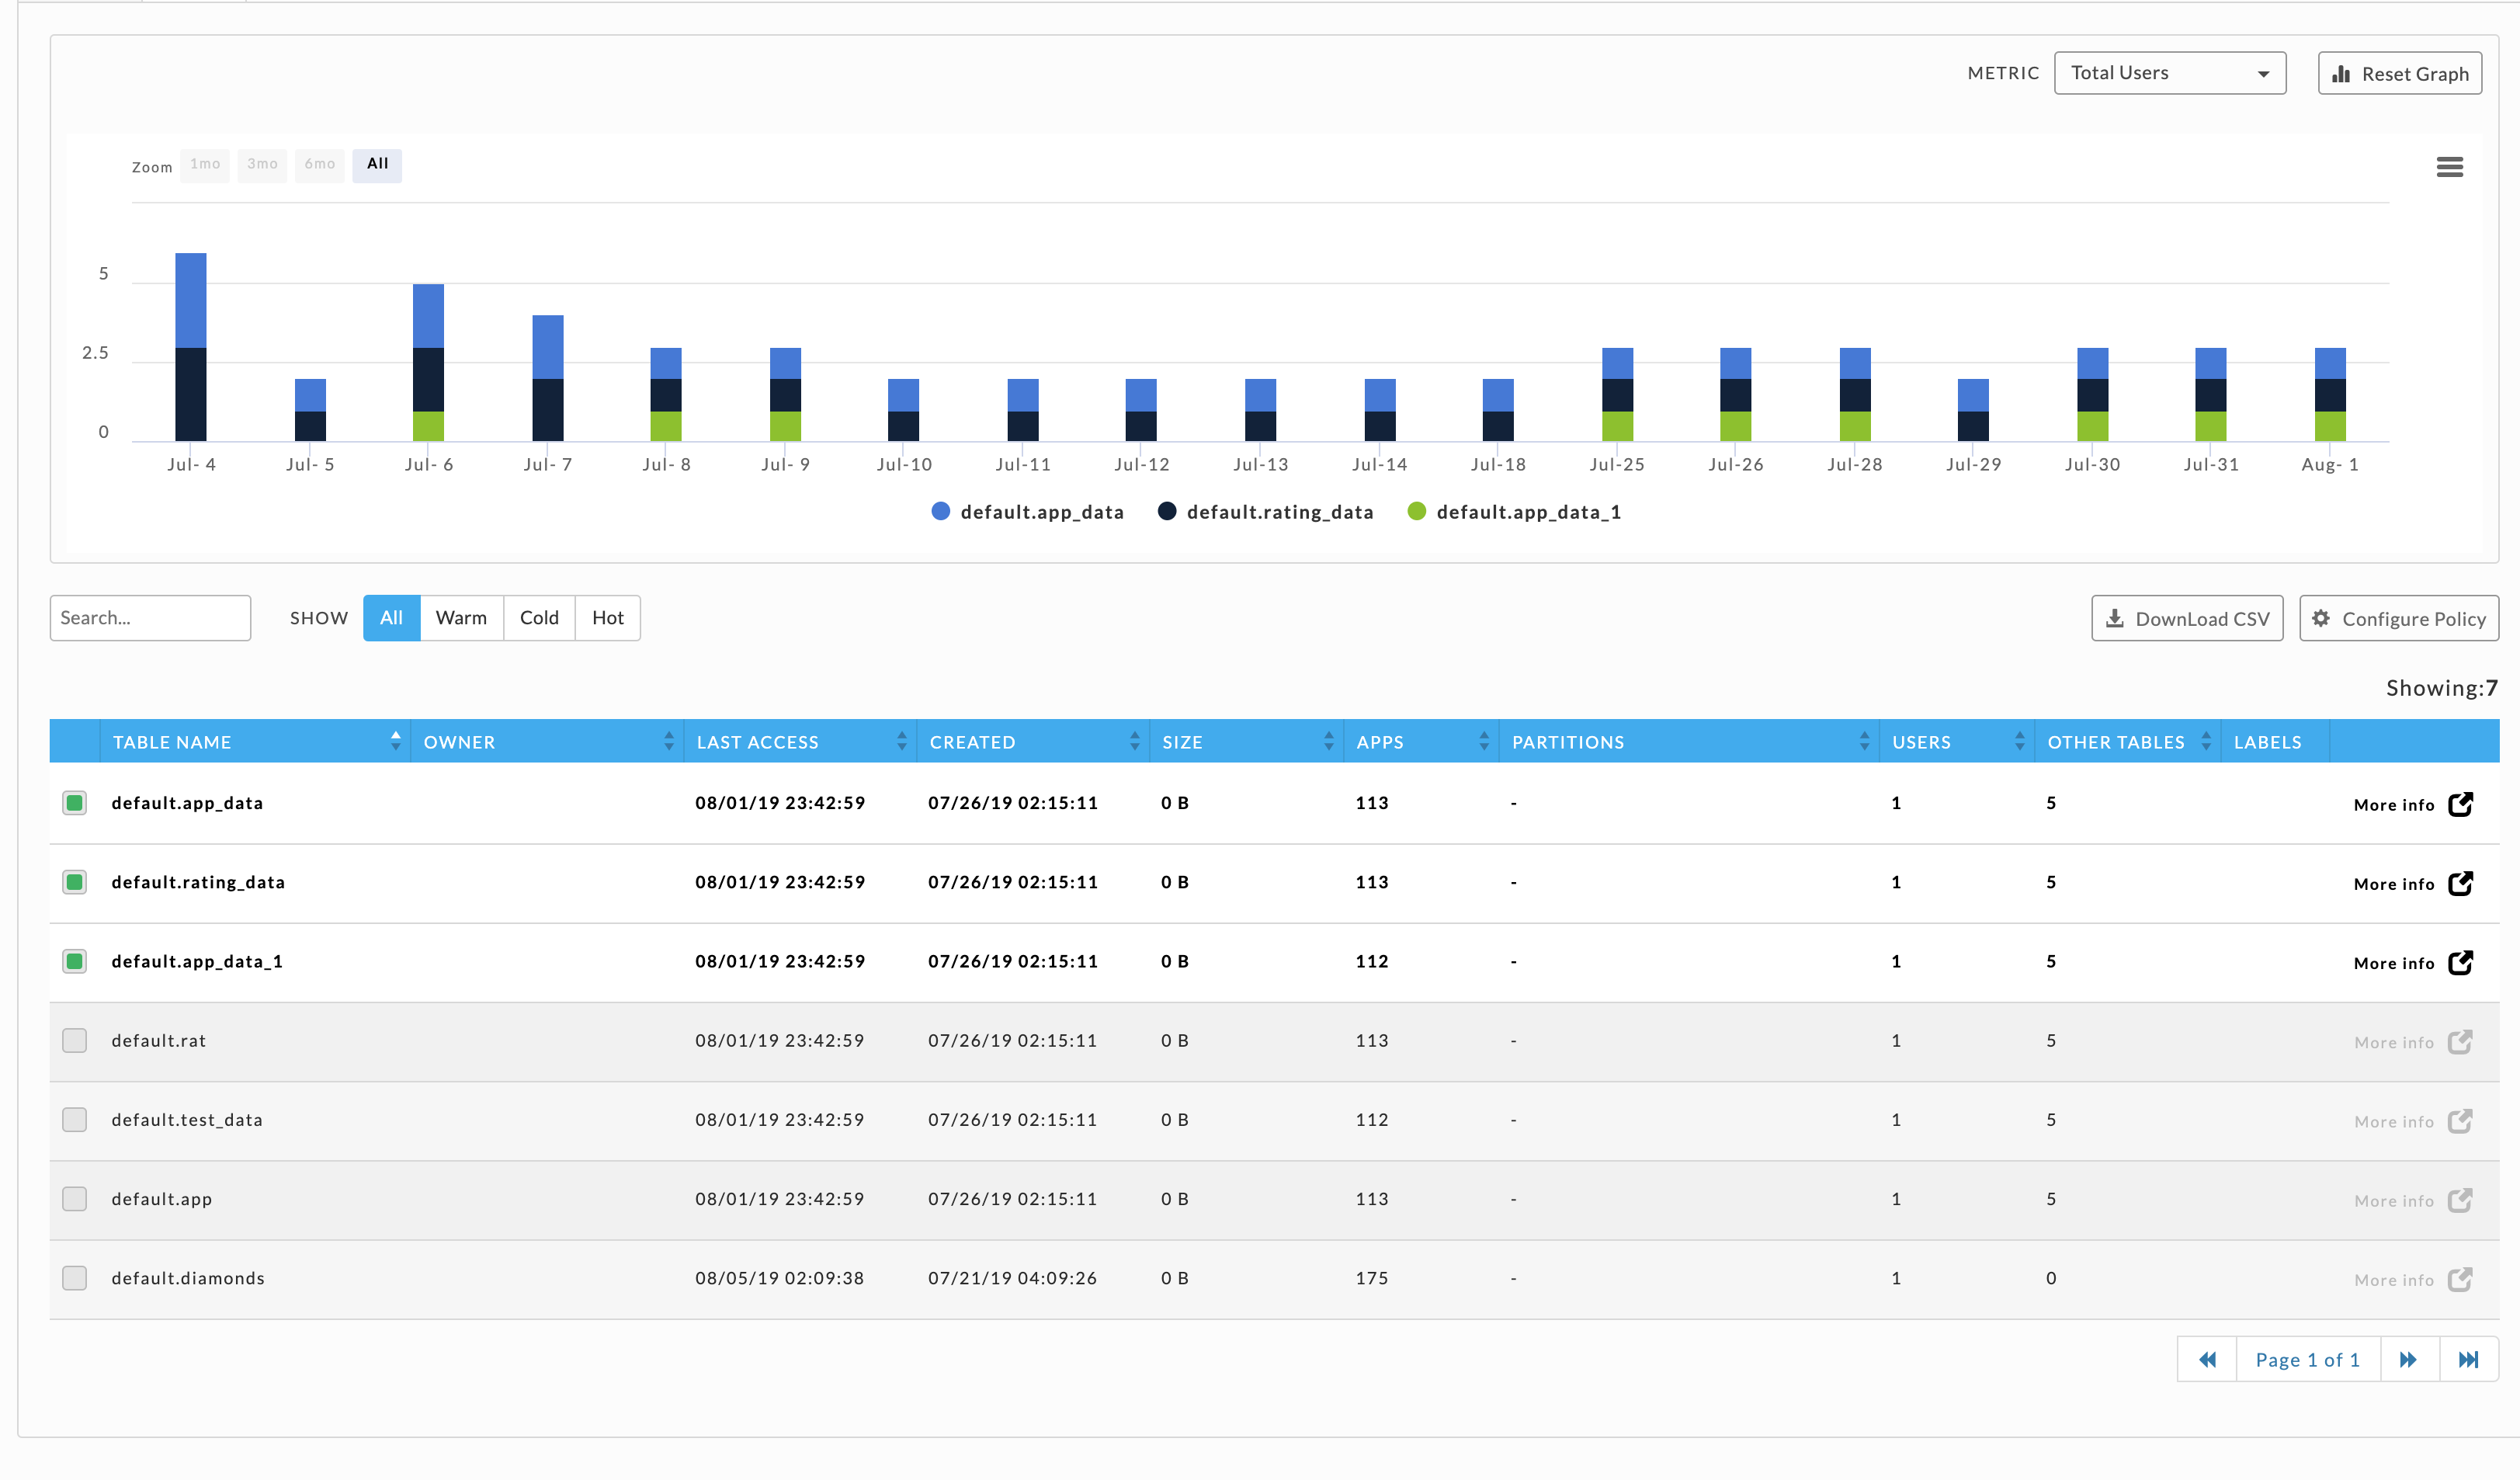Viewport: 2520px width, 1480px height.
Task: Click last access 08/05/19 02:09:38
Action: tap(779, 1278)
